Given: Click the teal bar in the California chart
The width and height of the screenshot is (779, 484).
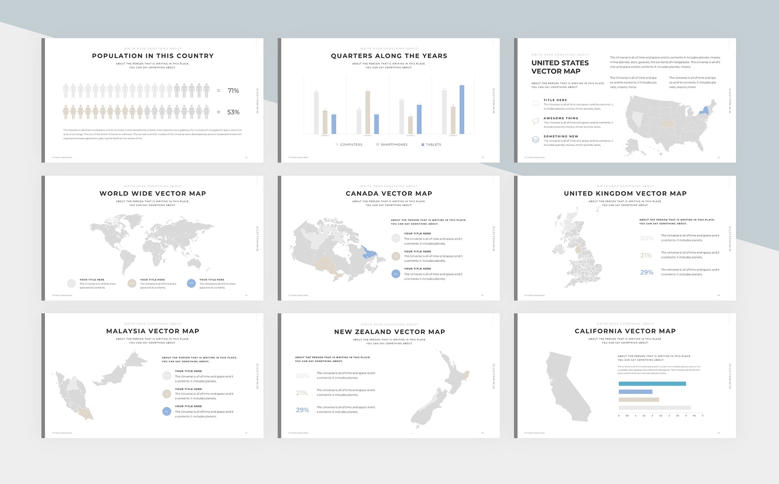Looking at the screenshot, I should click(652, 384).
